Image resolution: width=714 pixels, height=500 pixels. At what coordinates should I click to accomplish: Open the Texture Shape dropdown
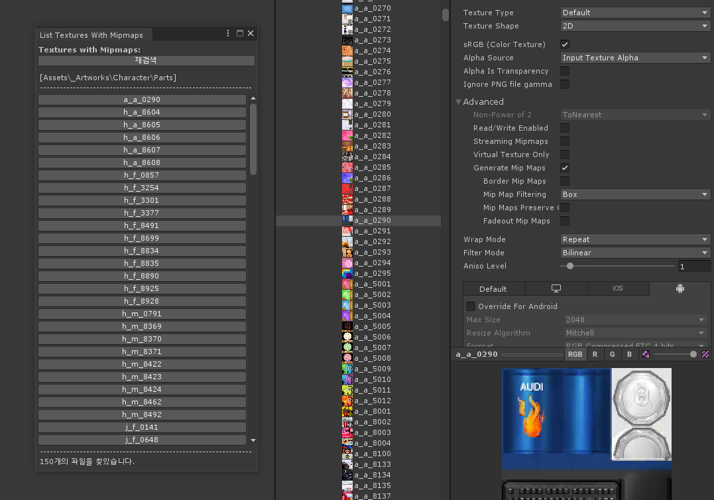(634, 26)
